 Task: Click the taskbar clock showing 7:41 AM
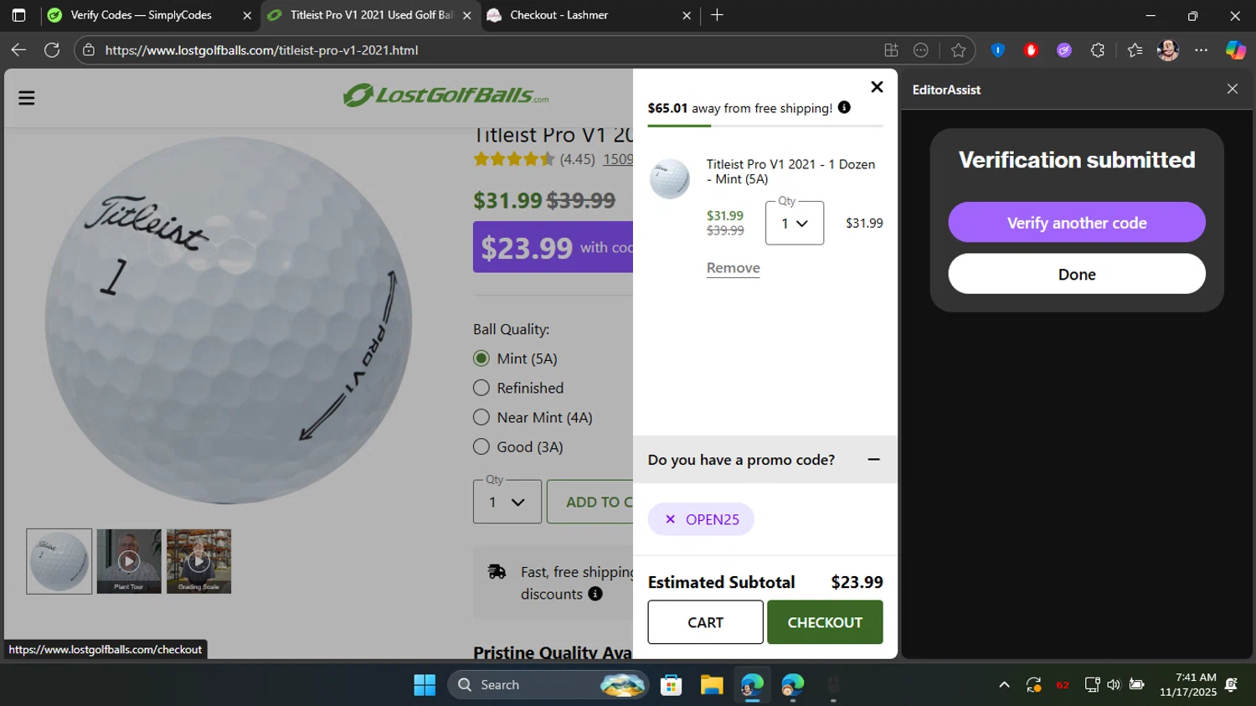click(x=1188, y=684)
